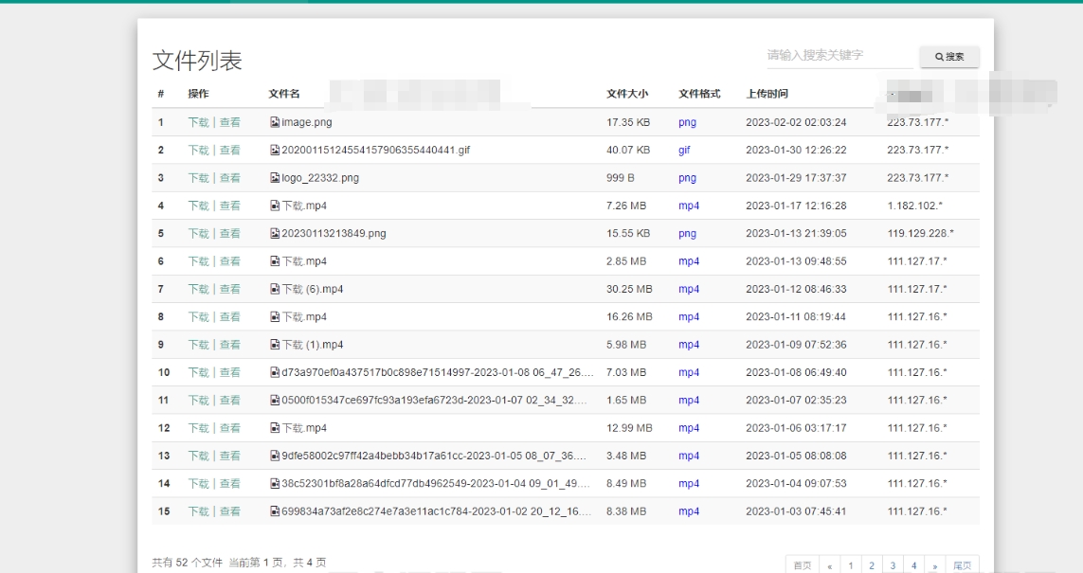The height and width of the screenshot is (573, 1083).
Task: Click the 文件名 column header
Action: (284, 94)
